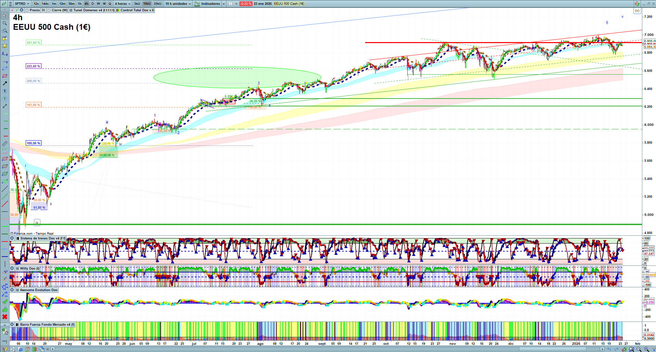The width and height of the screenshot is (656, 352).
Task: Set history to 10kU units
Action: click(147, 4)
